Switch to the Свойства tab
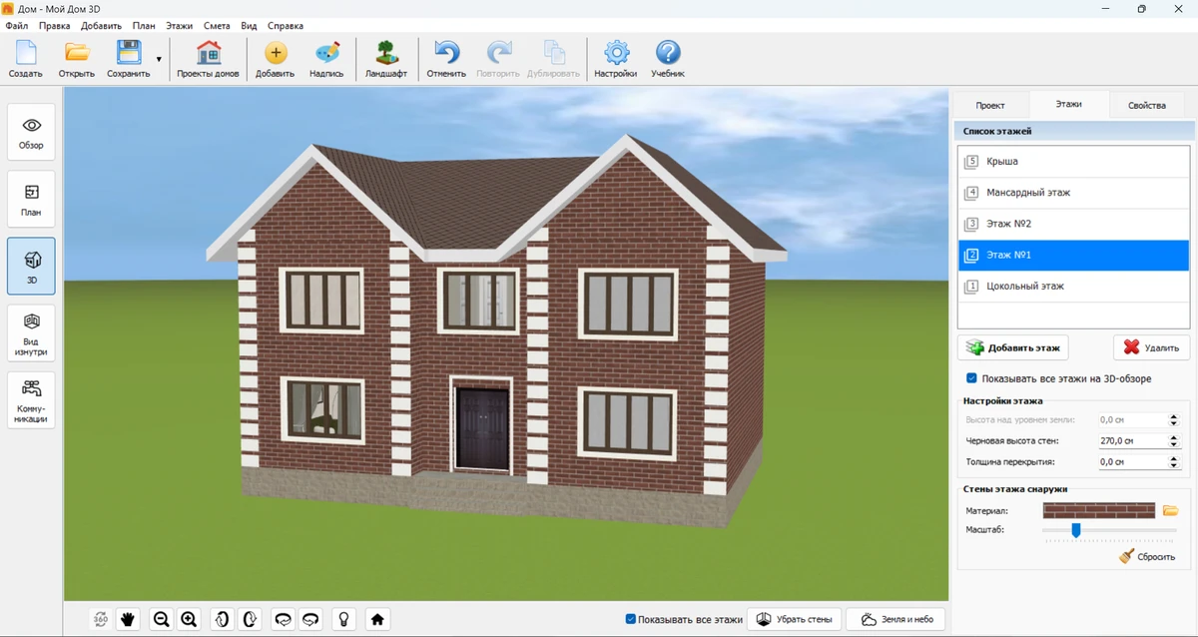 (x=1146, y=105)
